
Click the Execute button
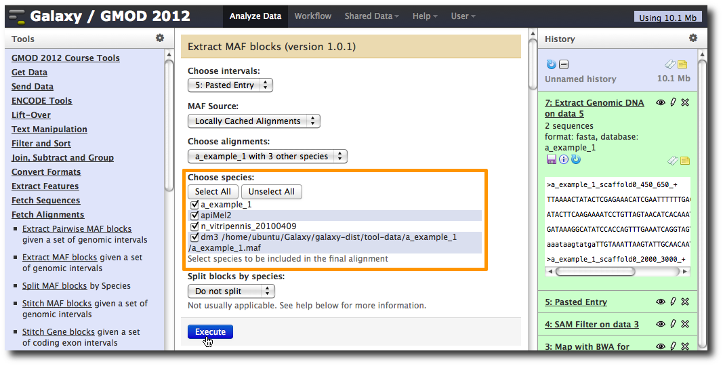[210, 332]
